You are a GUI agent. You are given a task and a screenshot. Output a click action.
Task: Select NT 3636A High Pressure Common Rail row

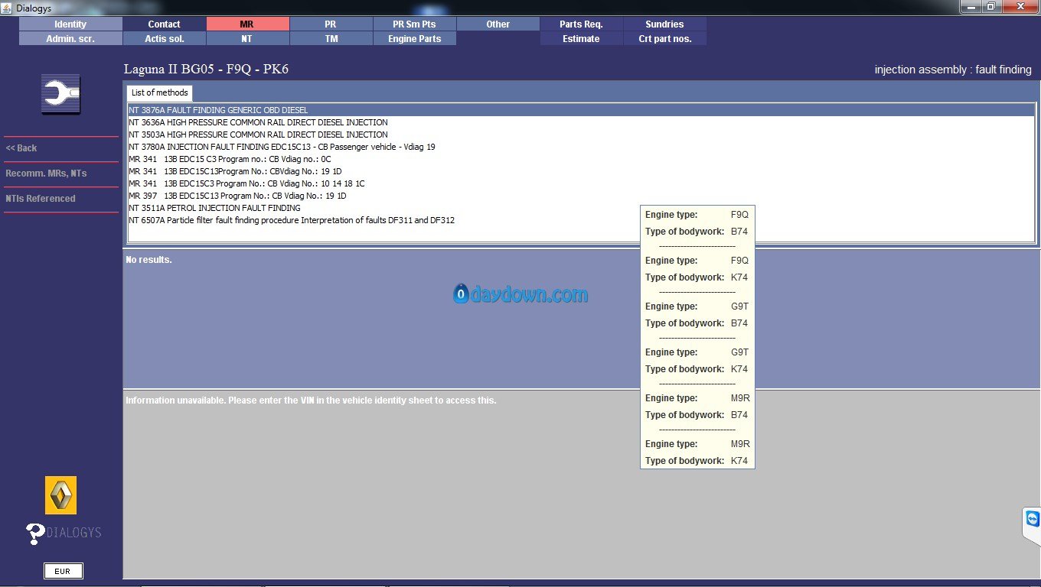click(x=581, y=122)
